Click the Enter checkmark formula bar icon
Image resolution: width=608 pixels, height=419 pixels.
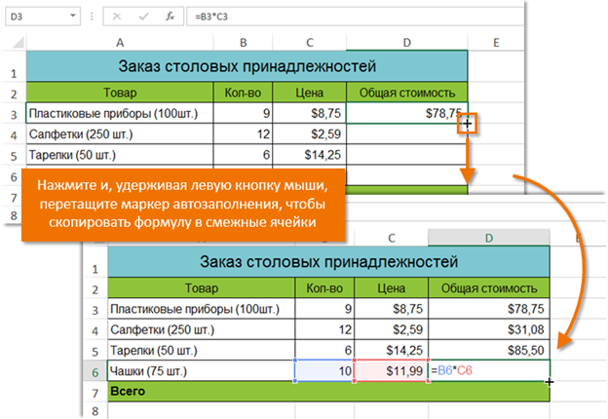(143, 17)
